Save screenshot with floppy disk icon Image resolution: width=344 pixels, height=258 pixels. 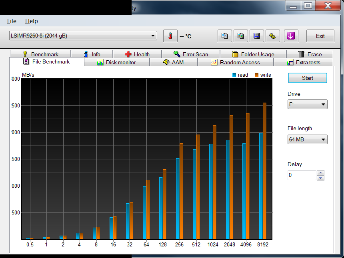[x=256, y=36]
